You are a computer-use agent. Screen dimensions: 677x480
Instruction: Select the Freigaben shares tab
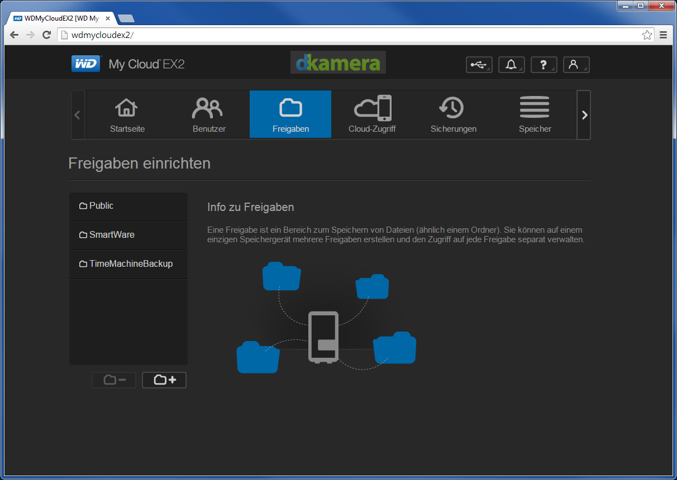coord(290,114)
